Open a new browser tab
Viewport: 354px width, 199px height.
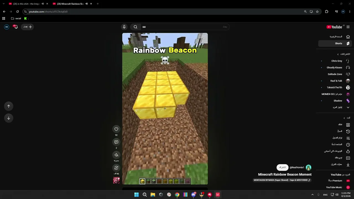tap(98, 4)
